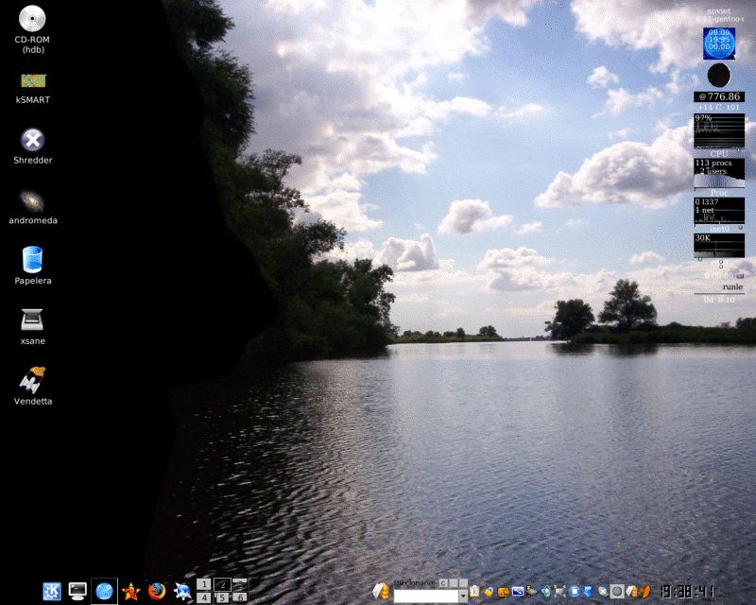
Task: Switch to virtual desktop 1
Action: pos(204,584)
